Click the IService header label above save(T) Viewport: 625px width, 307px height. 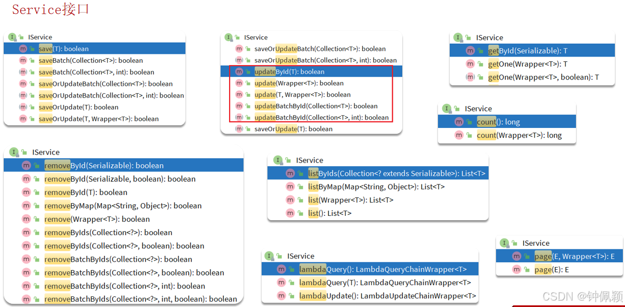pos(40,37)
